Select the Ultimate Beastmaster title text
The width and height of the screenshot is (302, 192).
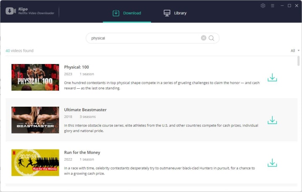pos(85,110)
